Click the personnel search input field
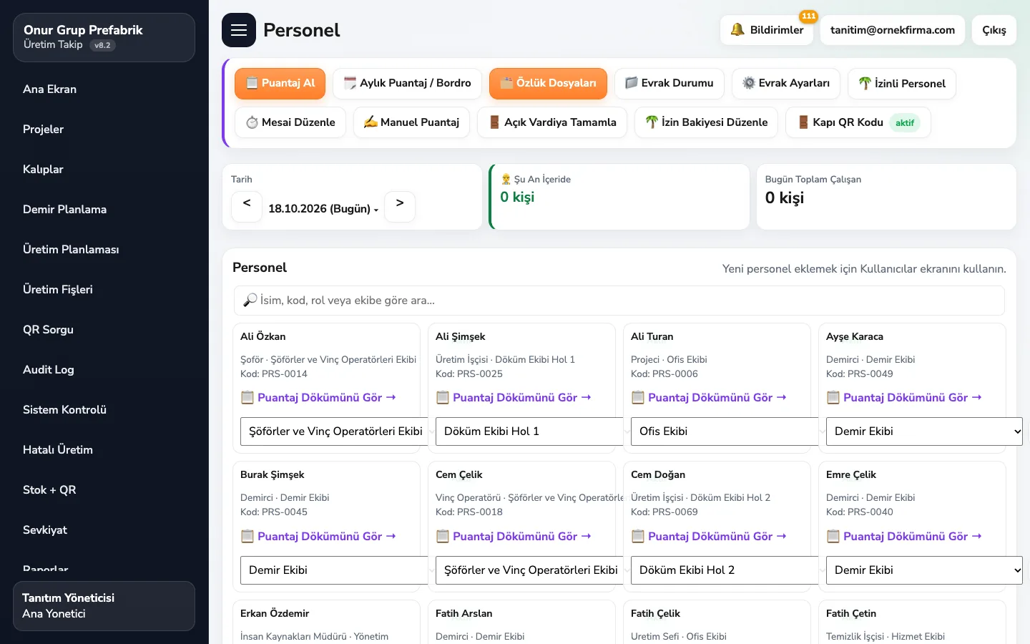The image size is (1030, 644). (x=619, y=301)
